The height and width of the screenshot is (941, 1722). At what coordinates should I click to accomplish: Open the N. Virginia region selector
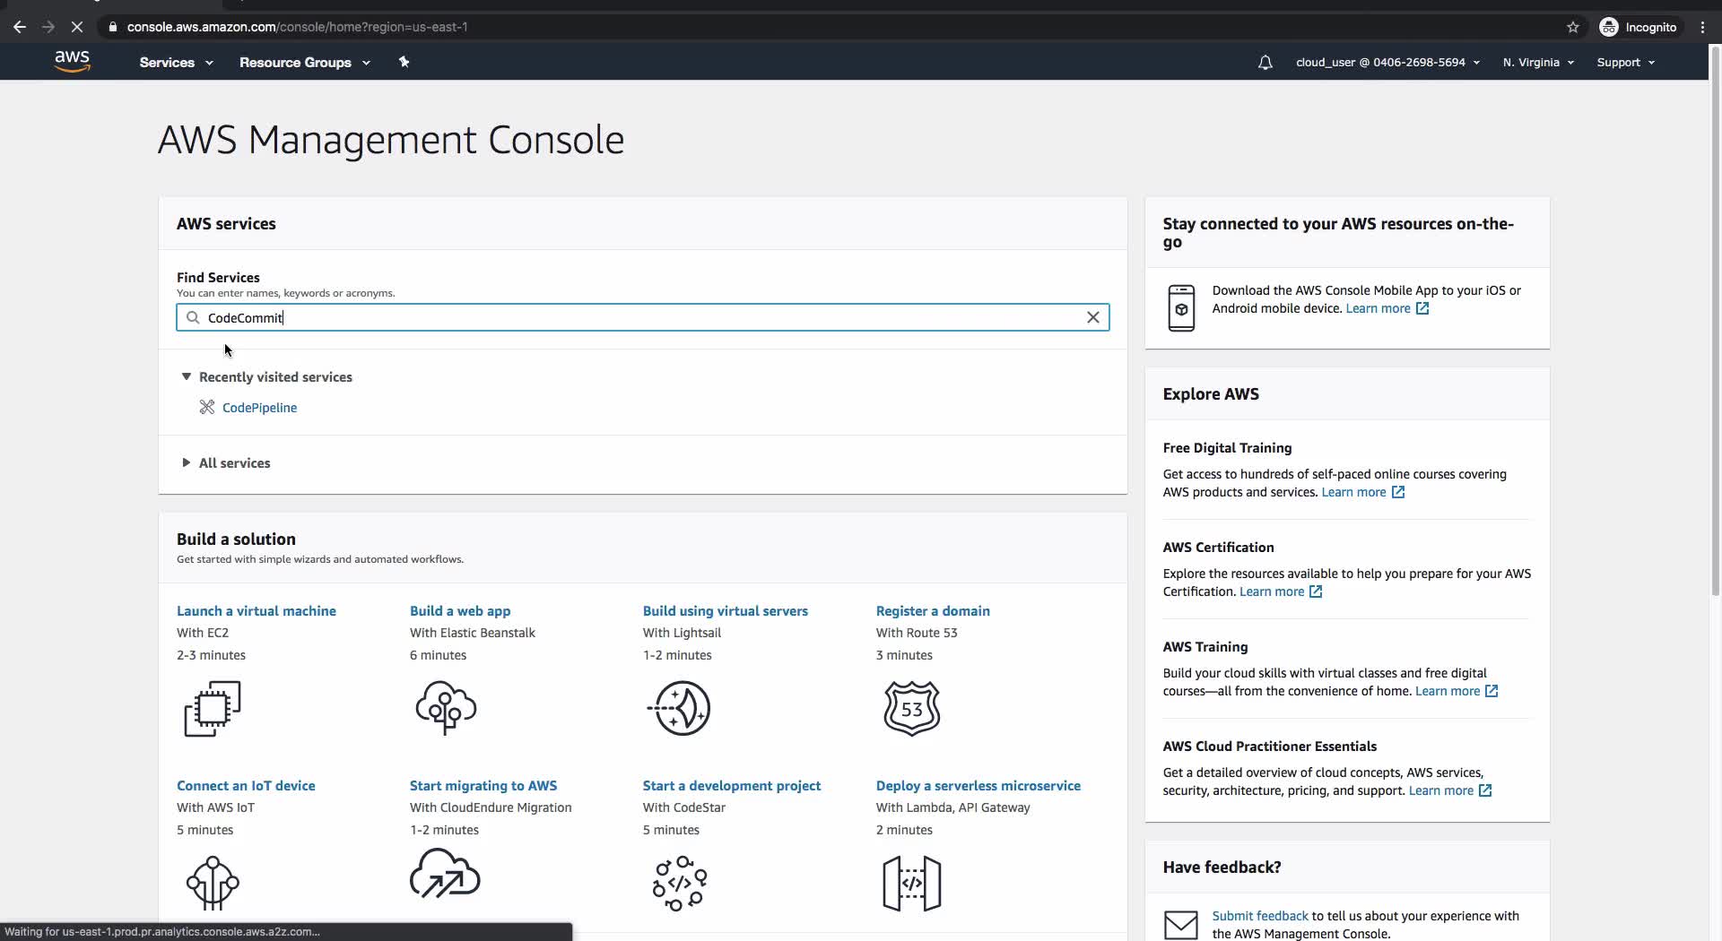(x=1538, y=63)
